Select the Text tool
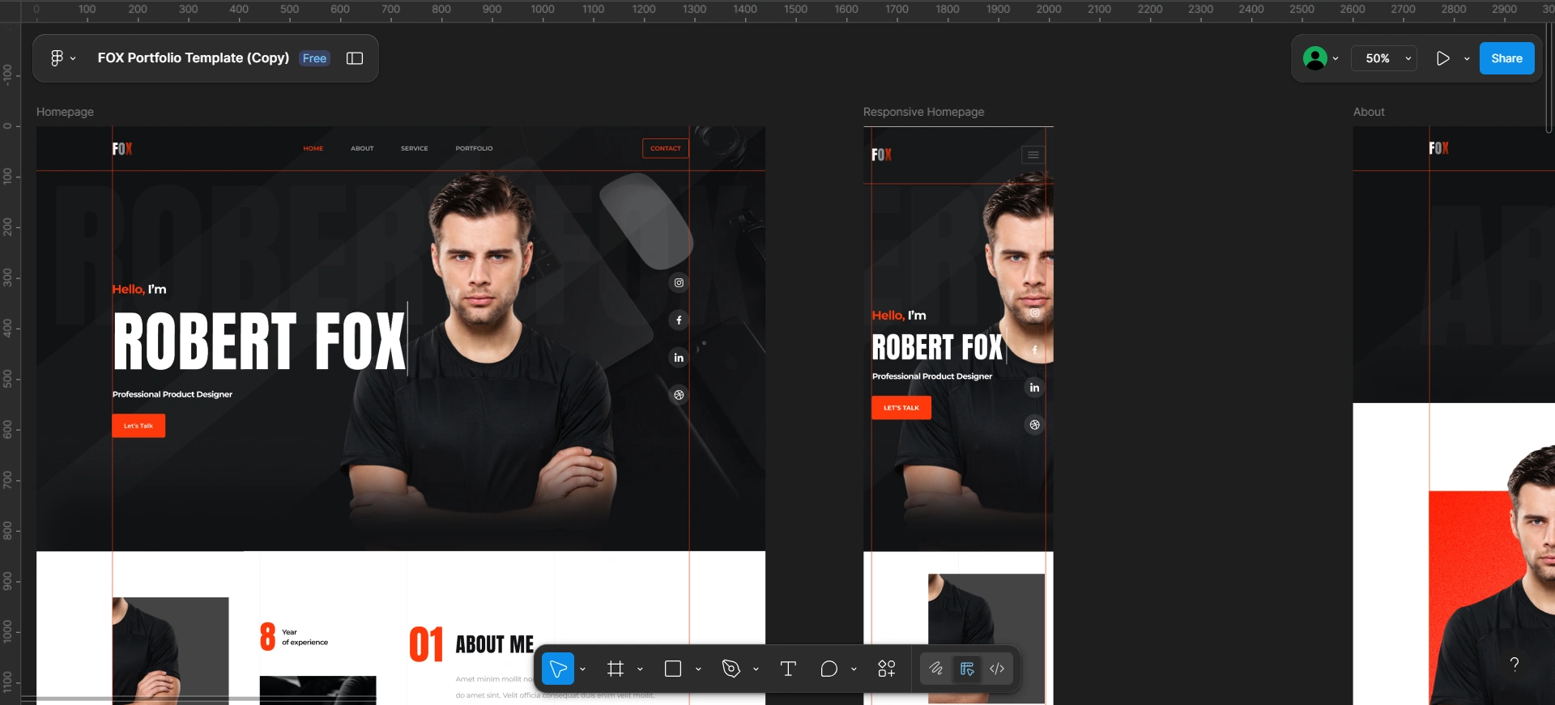The width and height of the screenshot is (1555, 705). (x=788, y=669)
